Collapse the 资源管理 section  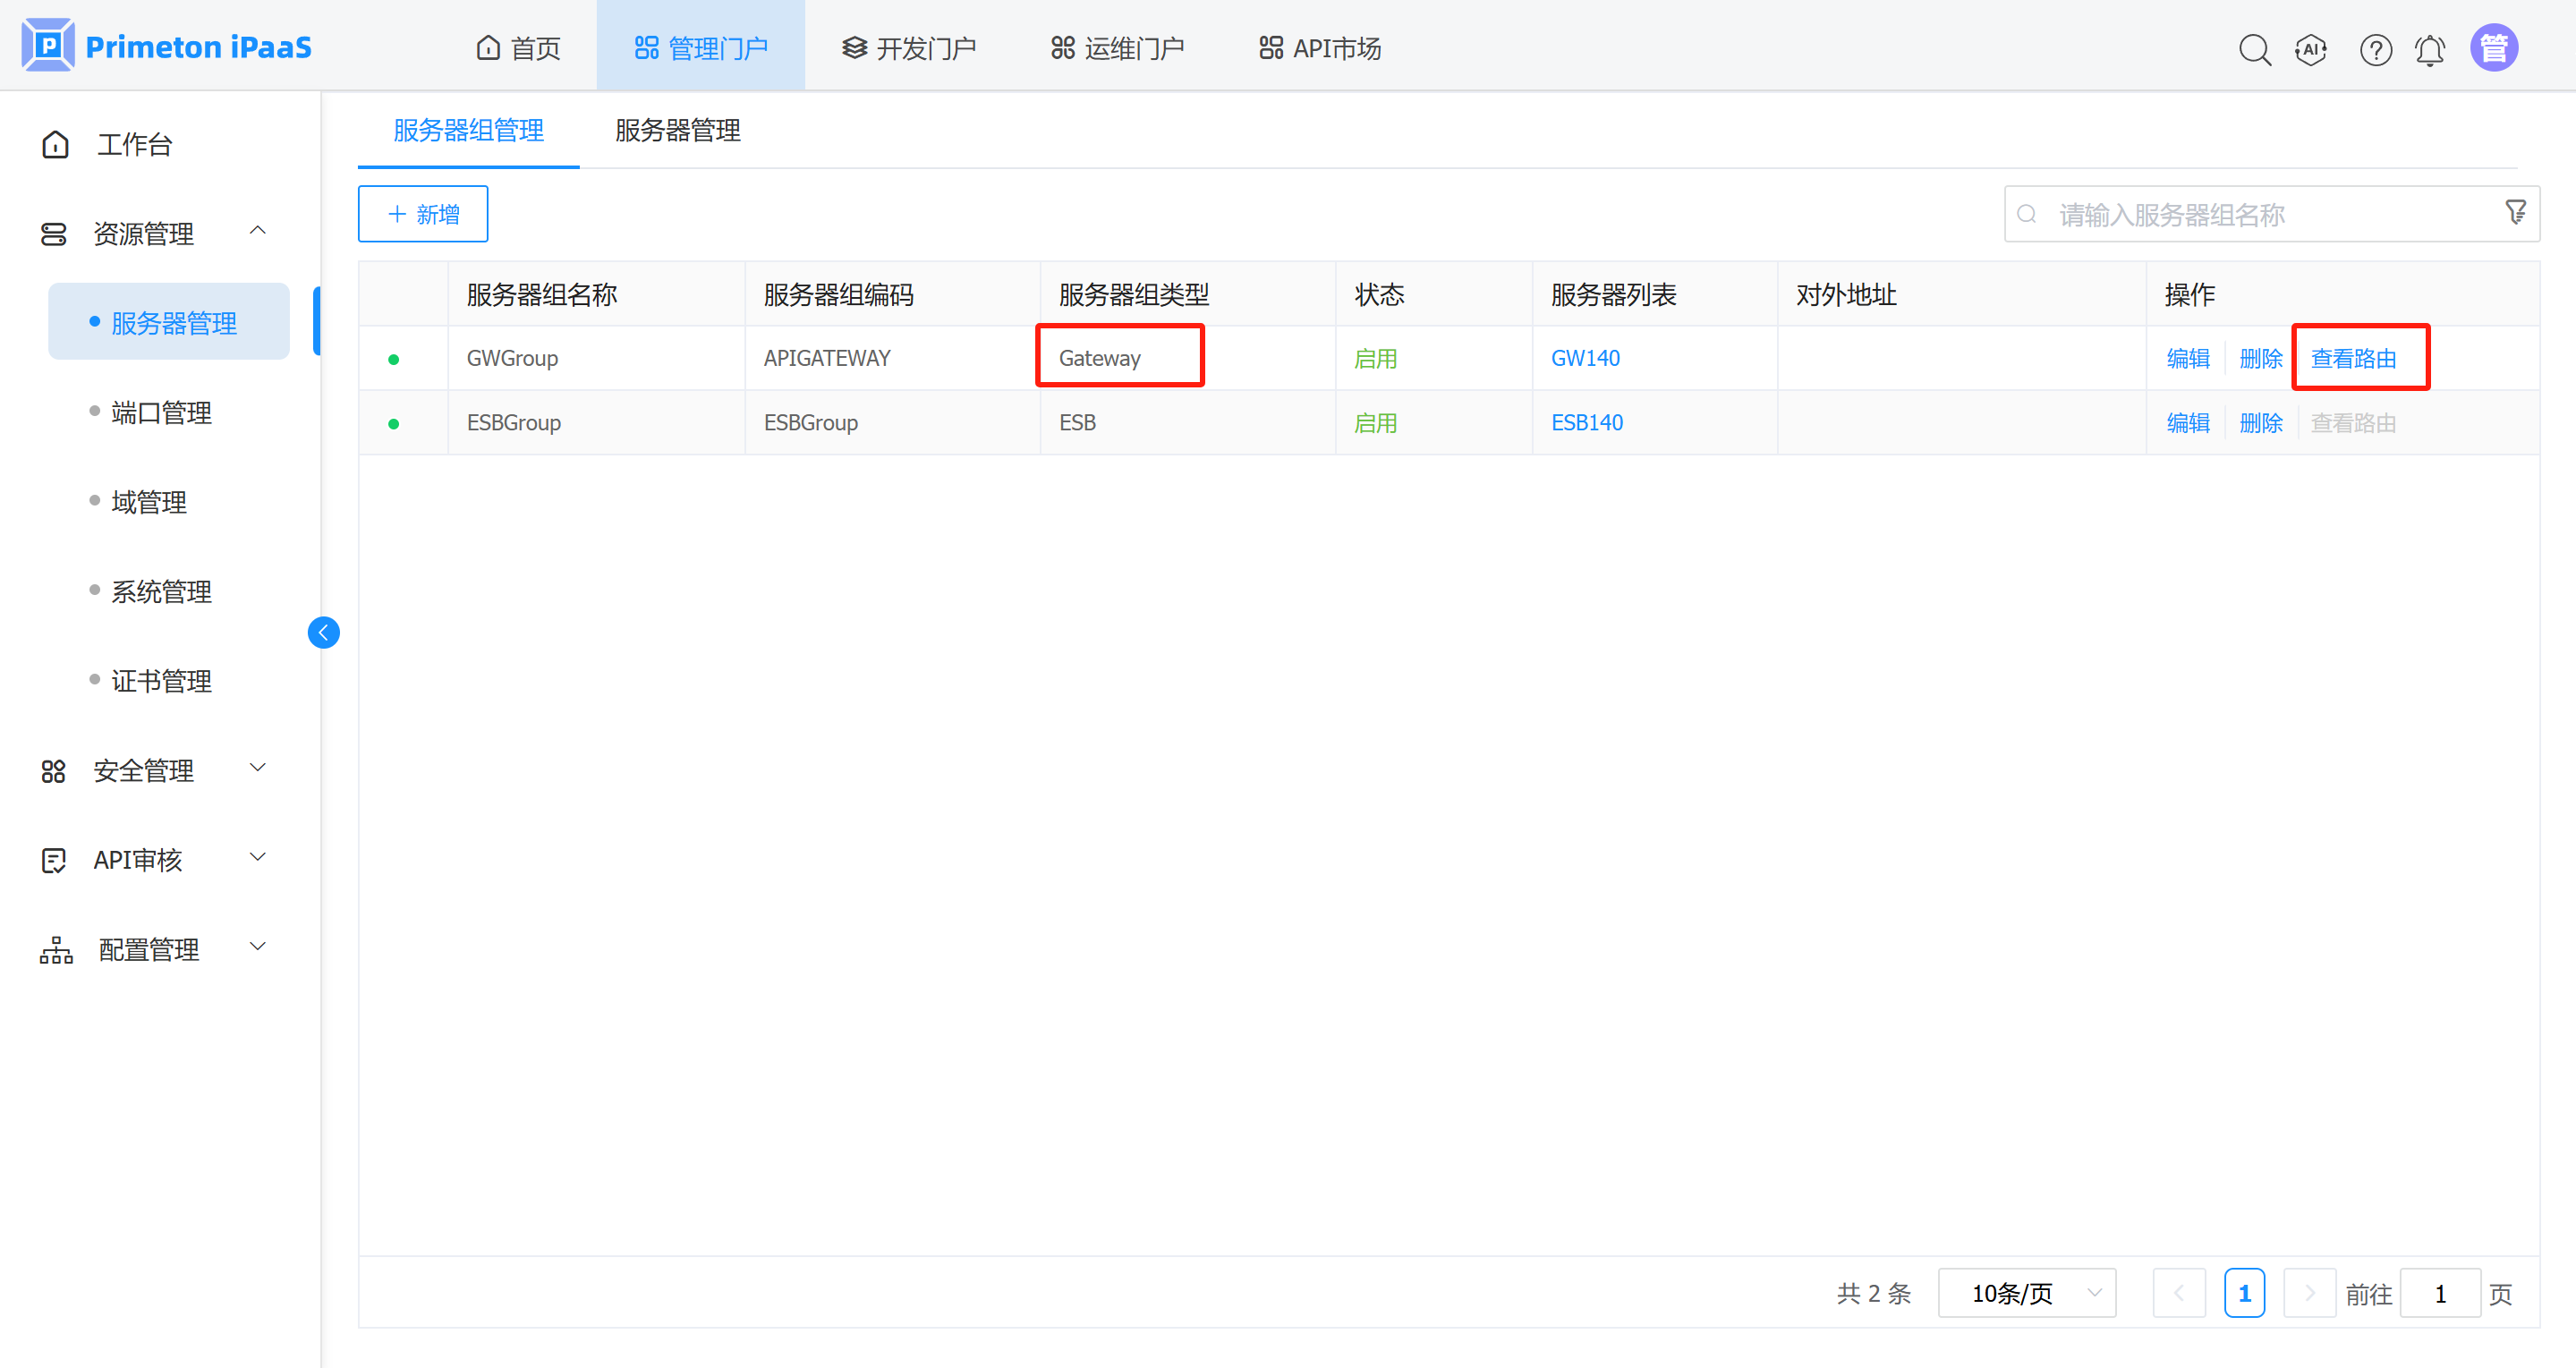coord(258,231)
